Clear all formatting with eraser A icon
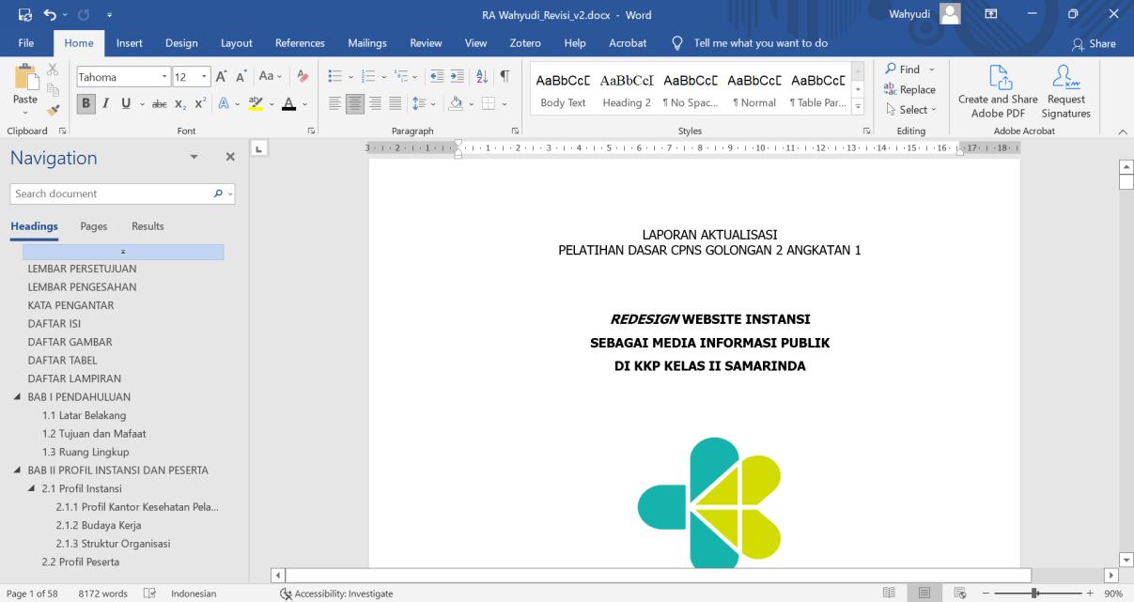This screenshot has height=602, width=1134. 302,77
